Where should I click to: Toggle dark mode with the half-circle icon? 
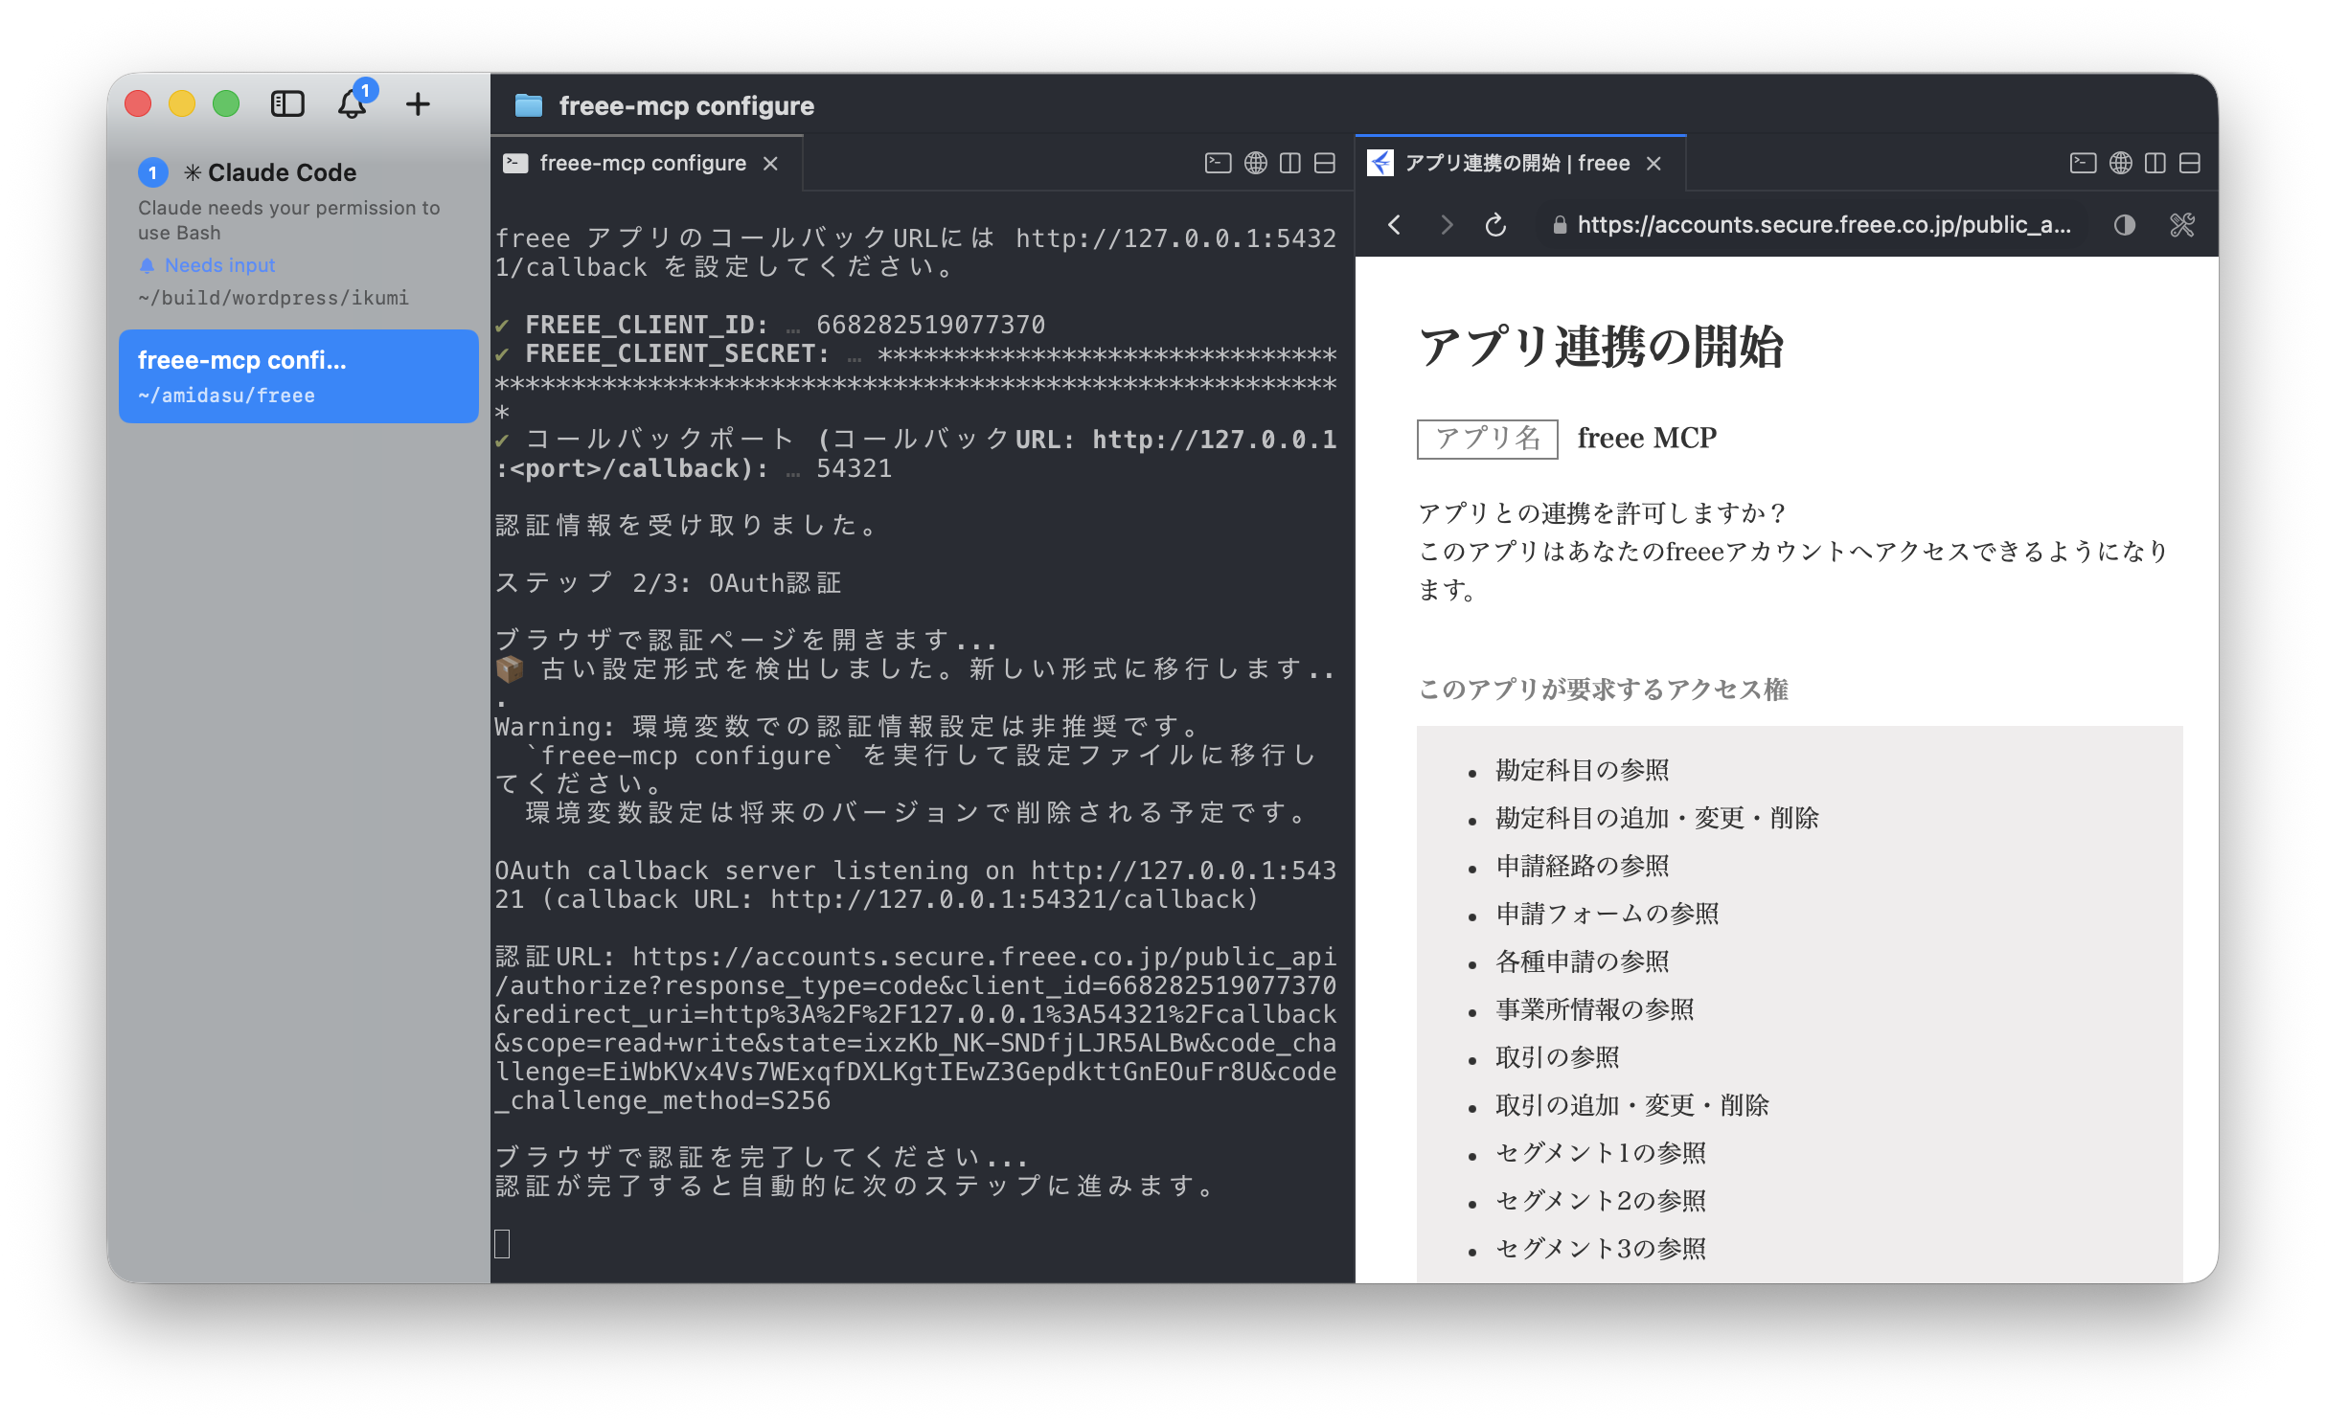[2123, 225]
